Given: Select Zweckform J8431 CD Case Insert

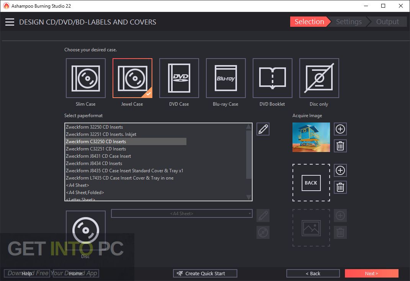Looking at the screenshot, I should pos(126,156).
